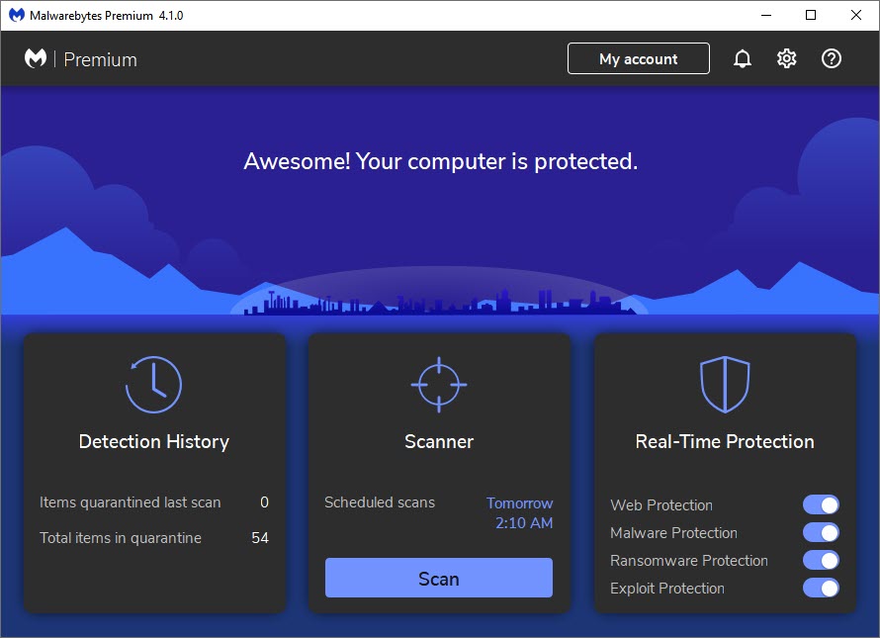The width and height of the screenshot is (880, 638).
Task: Start a scan with the Scan button
Action: pos(439,578)
